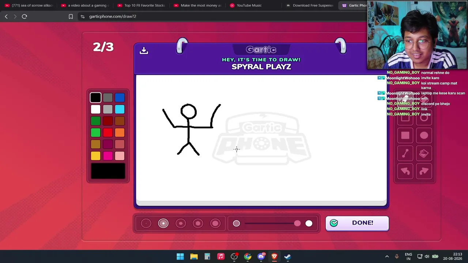Pick the black color swatch
Image resolution: width=468 pixels, height=263 pixels.
point(95,98)
